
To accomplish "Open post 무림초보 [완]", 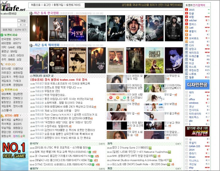I will click(x=52, y=91).
